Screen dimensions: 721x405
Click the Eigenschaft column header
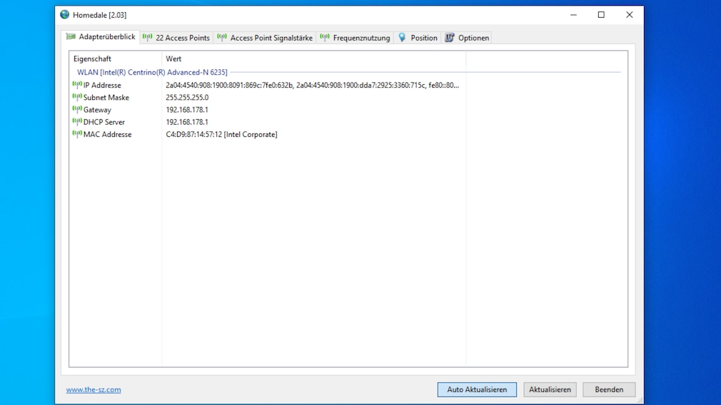click(x=93, y=59)
